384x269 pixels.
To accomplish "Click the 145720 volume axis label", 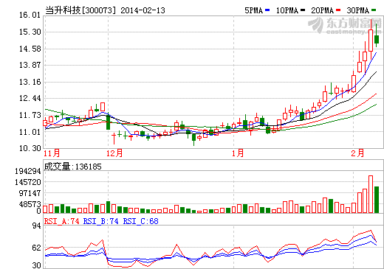I will pyautogui.click(x=28, y=182).
